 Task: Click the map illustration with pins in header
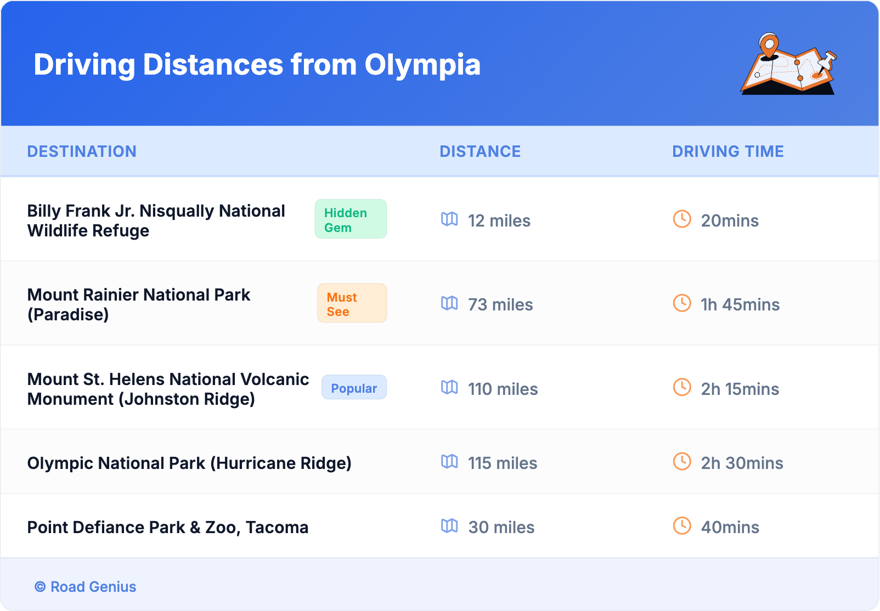[x=788, y=64]
